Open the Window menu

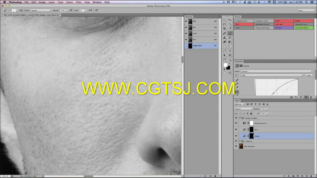click(97, 2)
